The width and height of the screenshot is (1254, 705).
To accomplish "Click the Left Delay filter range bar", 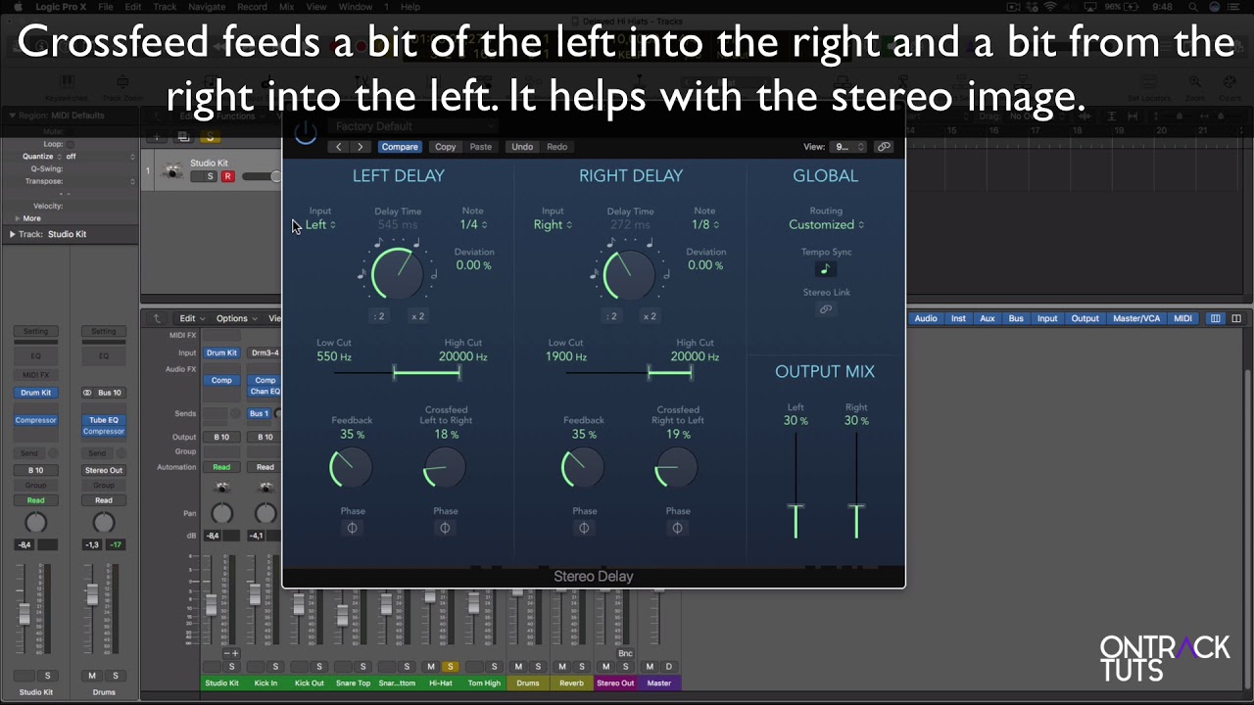I will 426,372.
